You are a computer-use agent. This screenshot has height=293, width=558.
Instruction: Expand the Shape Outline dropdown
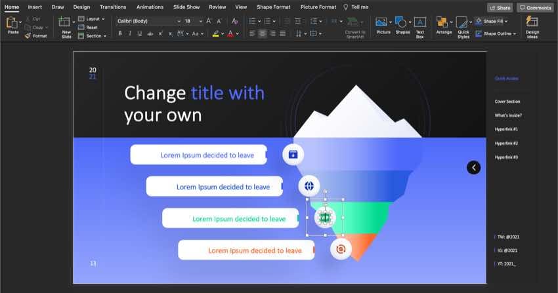[496, 33]
